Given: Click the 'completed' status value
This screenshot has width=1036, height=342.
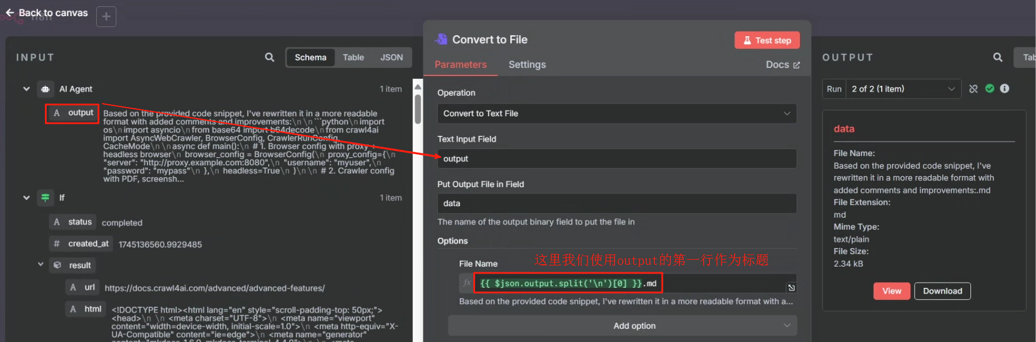Looking at the screenshot, I should (122, 223).
